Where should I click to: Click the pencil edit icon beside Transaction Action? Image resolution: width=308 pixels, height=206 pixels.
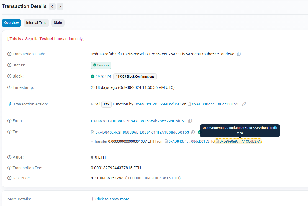(244, 104)
